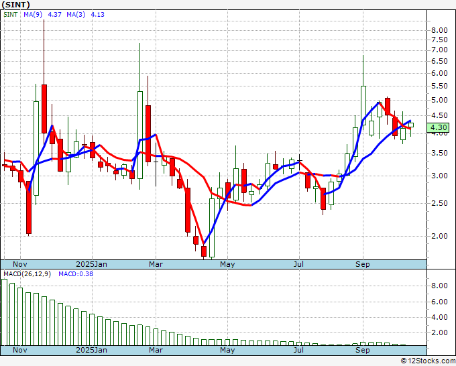Click the MA(9) 4.37 legend label

[x=41, y=14]
